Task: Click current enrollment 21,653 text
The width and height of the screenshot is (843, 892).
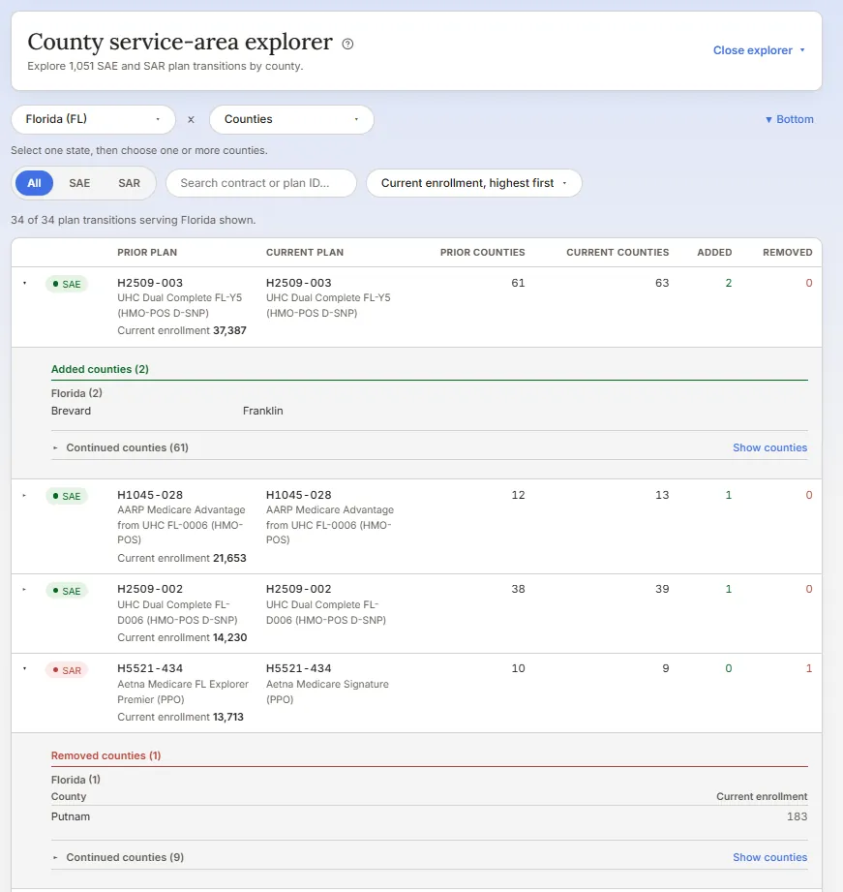Action: (182, 558)
